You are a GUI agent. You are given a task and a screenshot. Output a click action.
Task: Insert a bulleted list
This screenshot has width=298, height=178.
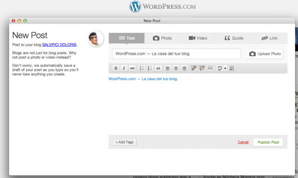point(142,68)
